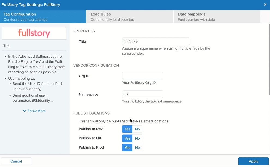Viewport: 270px width, 167px height.
Task: Set Publish to Dev to Yes
Action: pos(127,129)
